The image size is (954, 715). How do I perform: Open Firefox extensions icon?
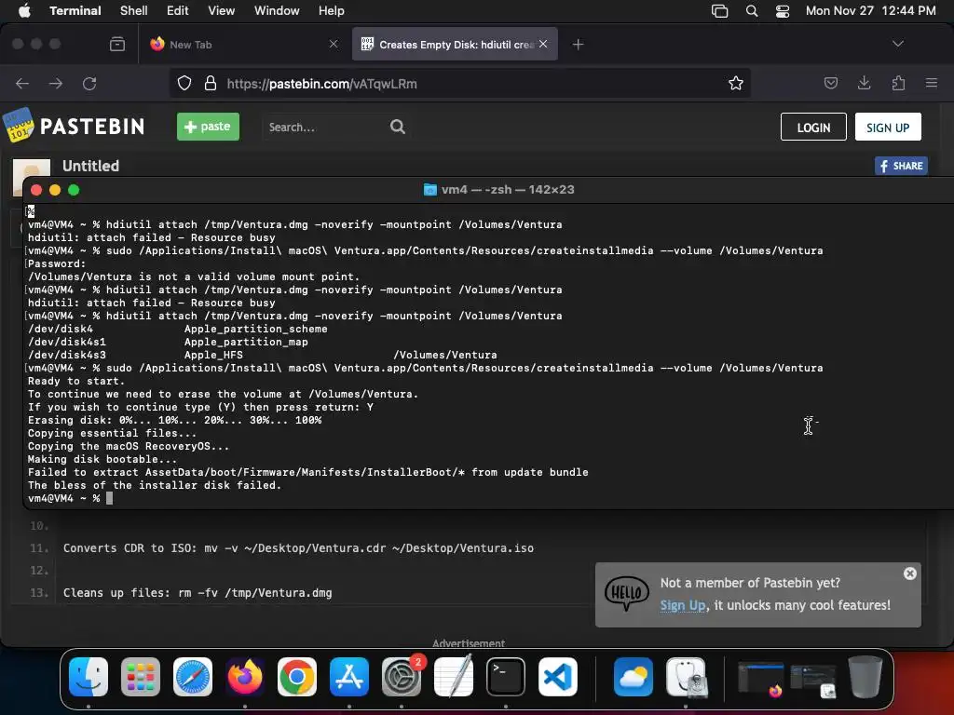(898, 83)
